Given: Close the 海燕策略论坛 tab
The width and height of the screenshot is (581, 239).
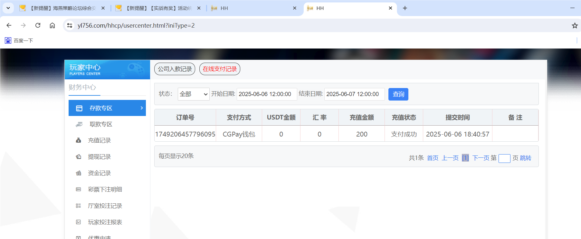Looking at the screenshot, I should click(103, 8).
